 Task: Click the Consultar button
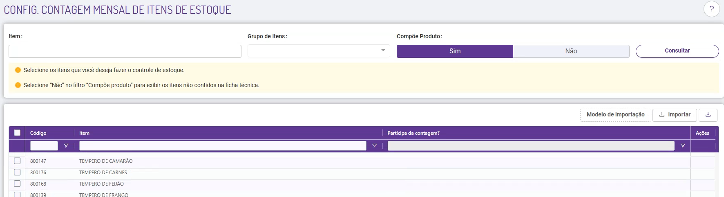coord(677,51)
